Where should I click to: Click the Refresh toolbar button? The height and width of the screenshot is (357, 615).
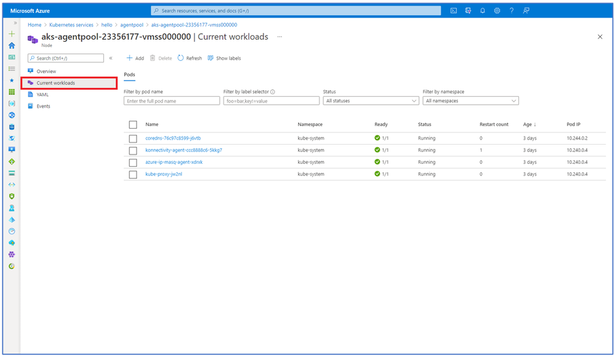pyautogui.click(x=190, y=58)
